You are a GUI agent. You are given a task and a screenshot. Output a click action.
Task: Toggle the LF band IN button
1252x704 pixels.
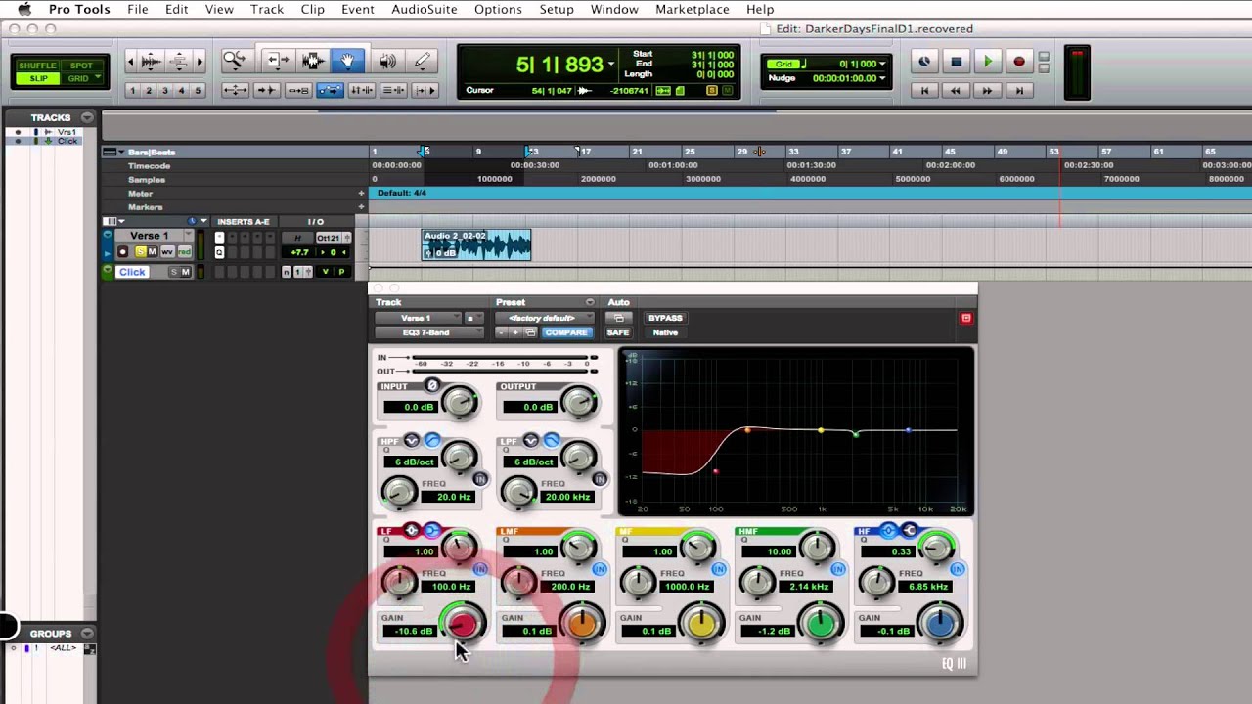click(x=480, y=569)
